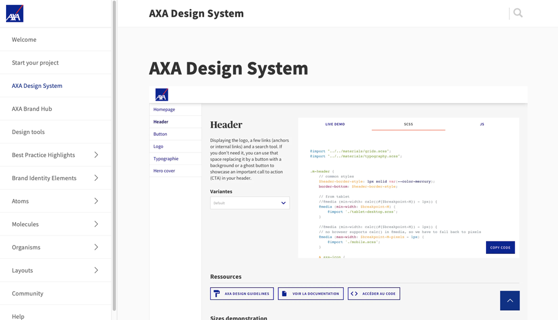Expand the Molecules chevron
Image resolution: width=558 pixels, height=320 pixels.
pyautogui.click(x=96, y=224)
